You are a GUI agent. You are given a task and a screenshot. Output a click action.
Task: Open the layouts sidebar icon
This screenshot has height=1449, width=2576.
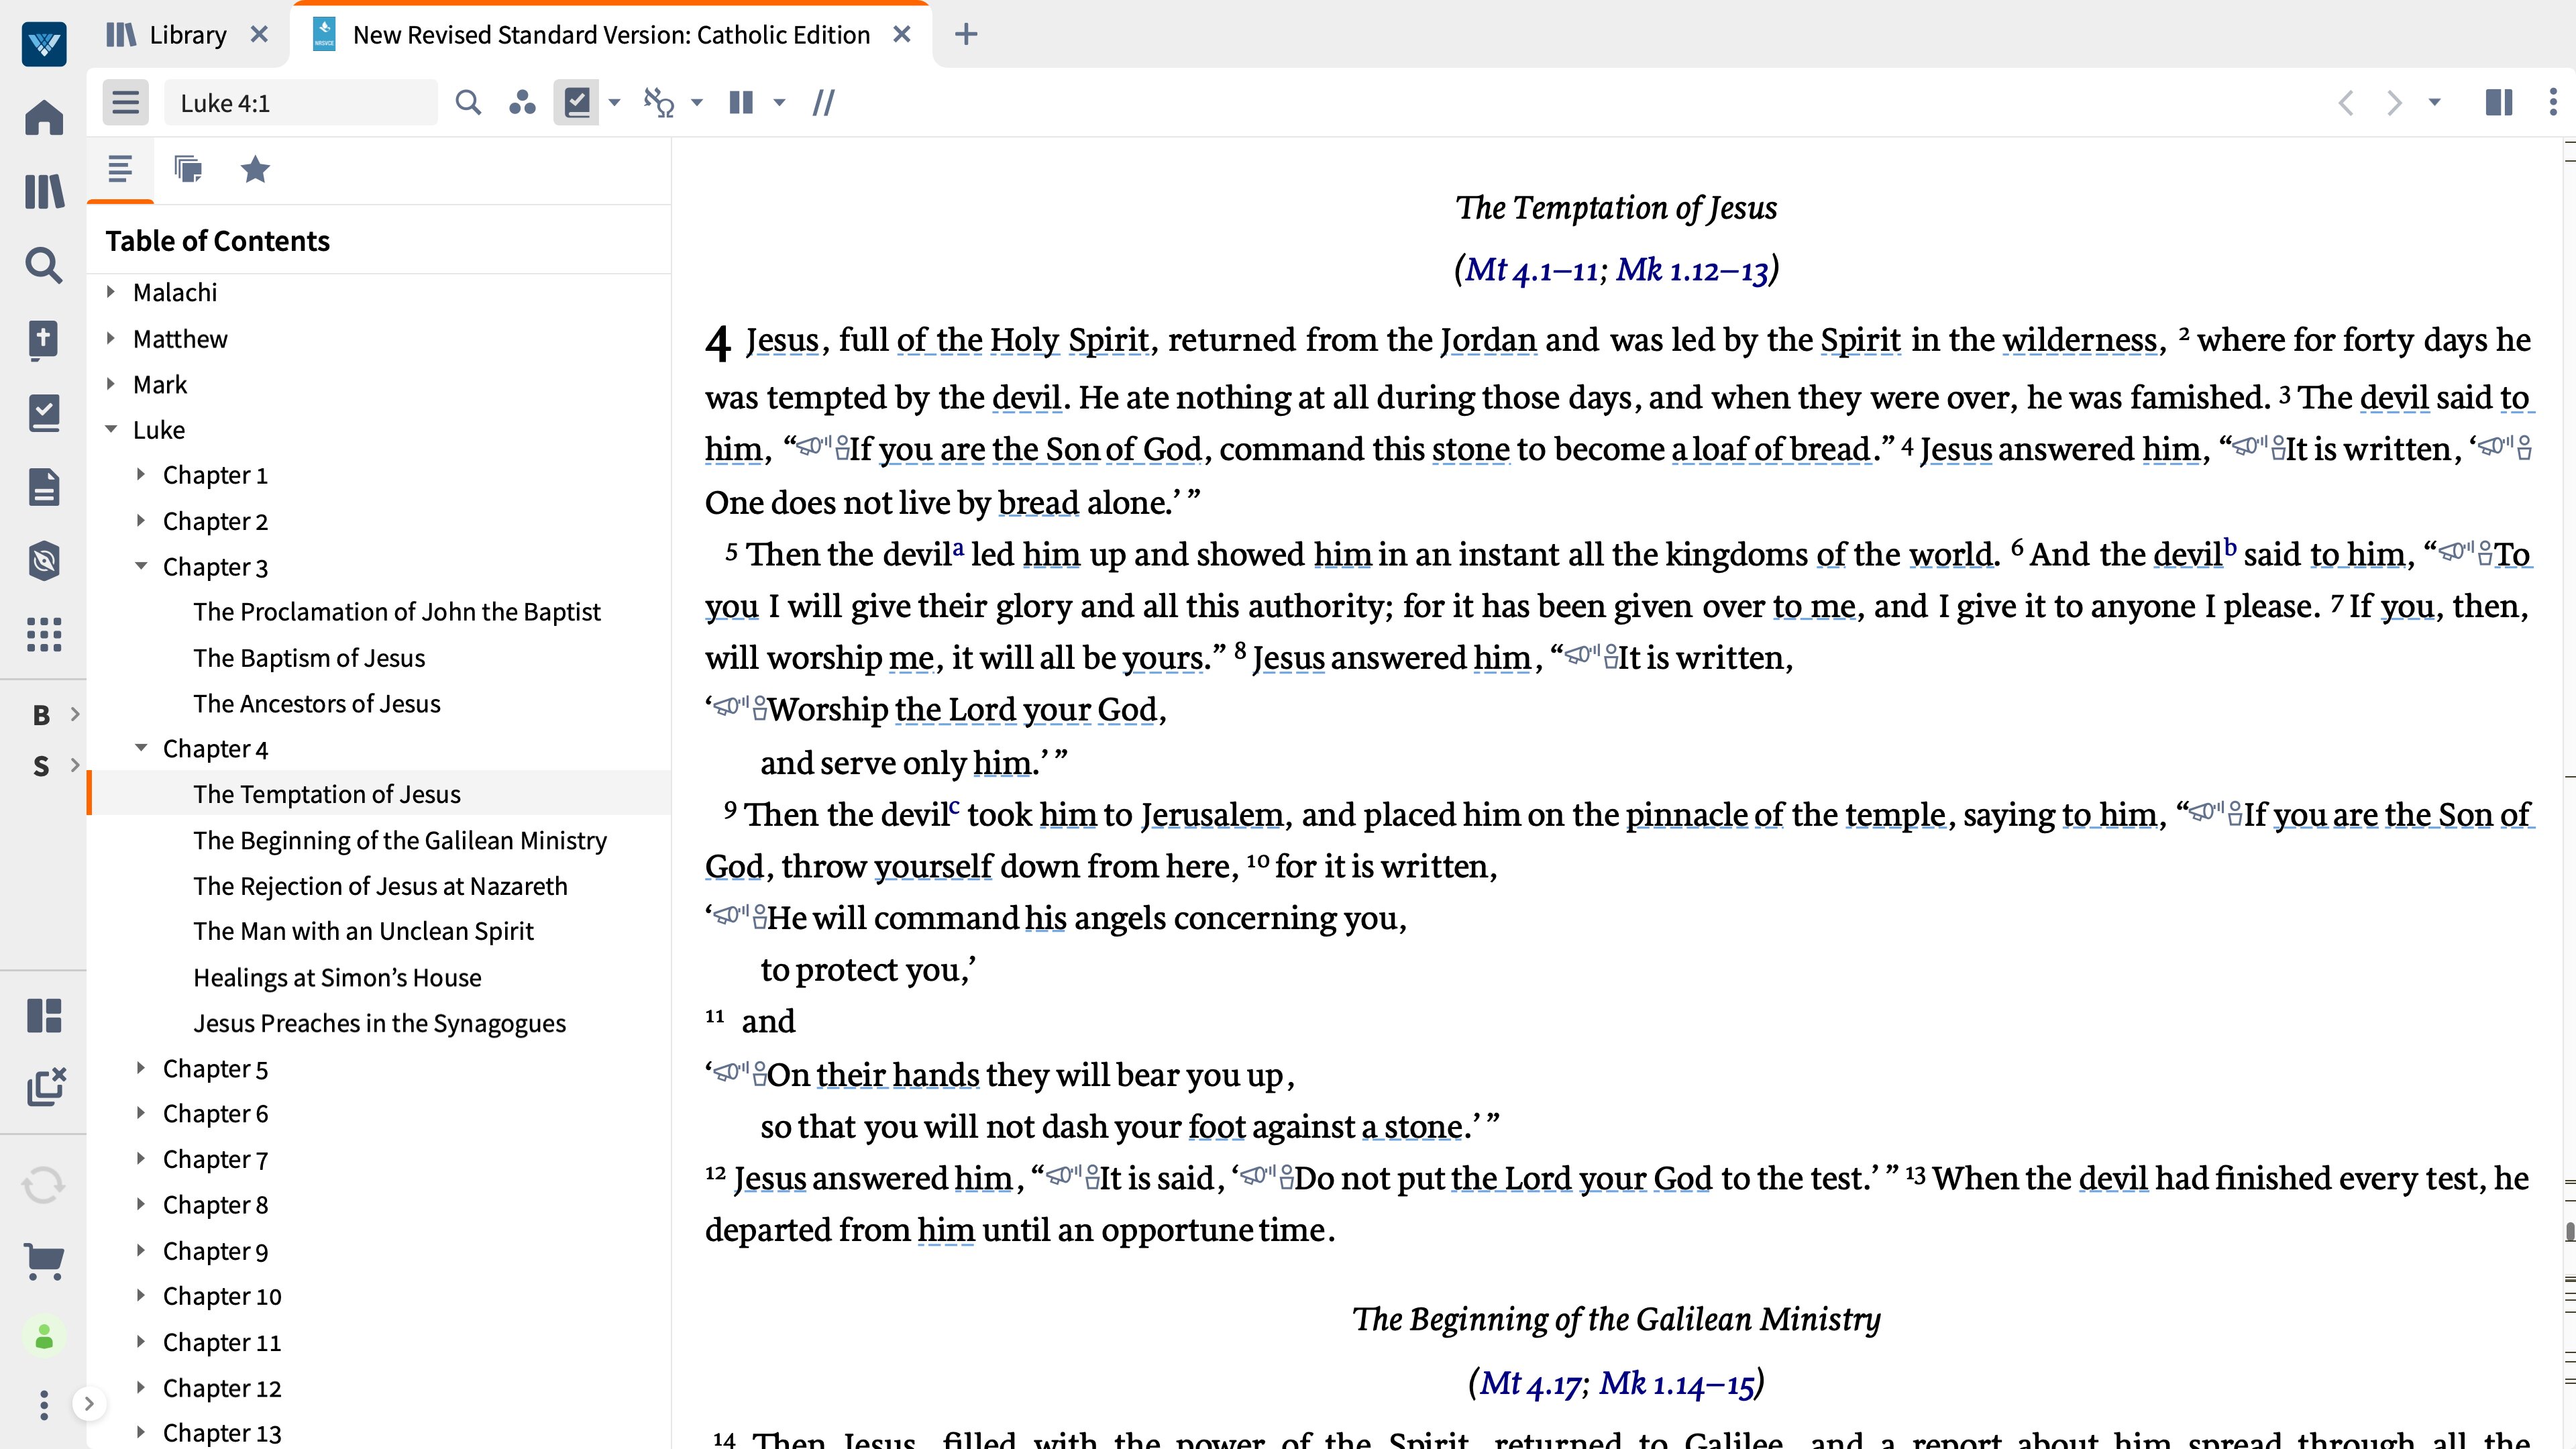coord(44,1015)
